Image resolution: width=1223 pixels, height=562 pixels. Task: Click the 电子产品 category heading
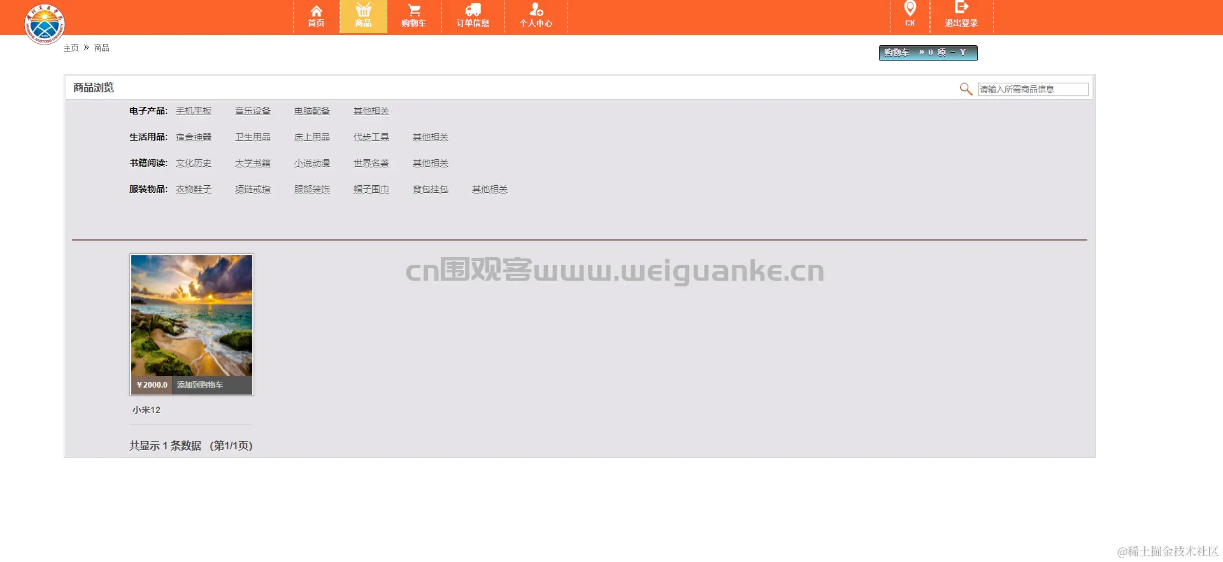(x=148, y=111)
